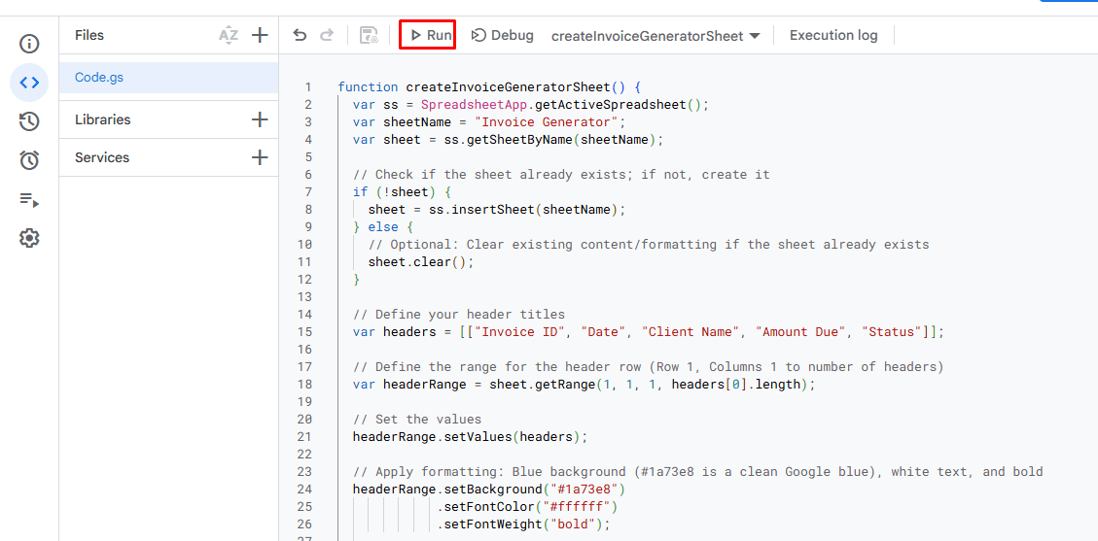The width and height of the screenshot is (1098, 541).
Task: Redo the last edit
Action: click(327, 35)
